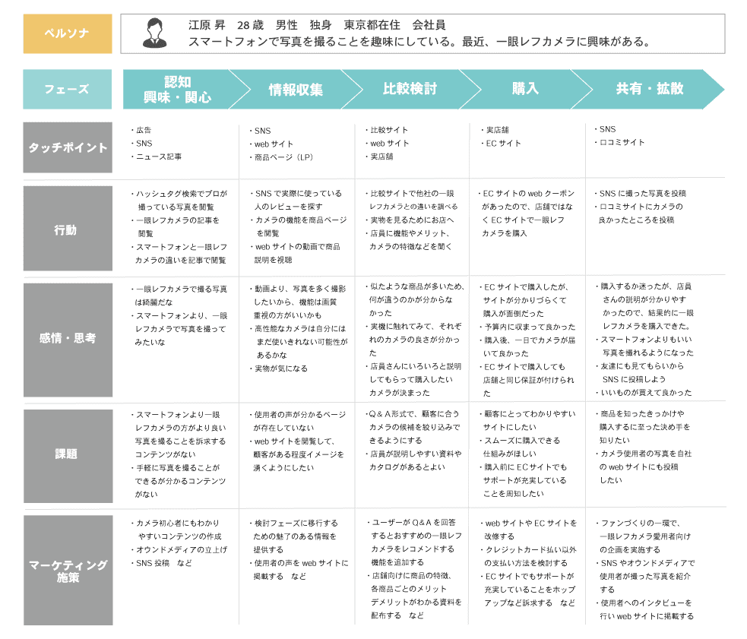Select the 共有・拡散 phase arrow
Viewport: 747px width, 639px height.
click(x=650, y=89)
